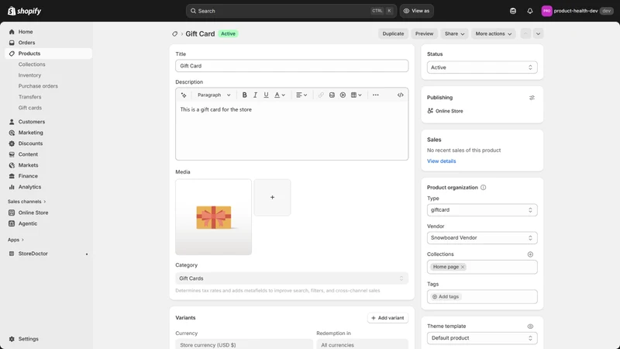Viewport: 620px width, 349px height.
Task: Open the insert table dropdown
Action: click(x=356, y=95)
